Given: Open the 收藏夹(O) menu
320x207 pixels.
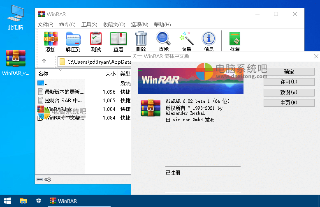Looking at the screenshot, I should [114, 25].
